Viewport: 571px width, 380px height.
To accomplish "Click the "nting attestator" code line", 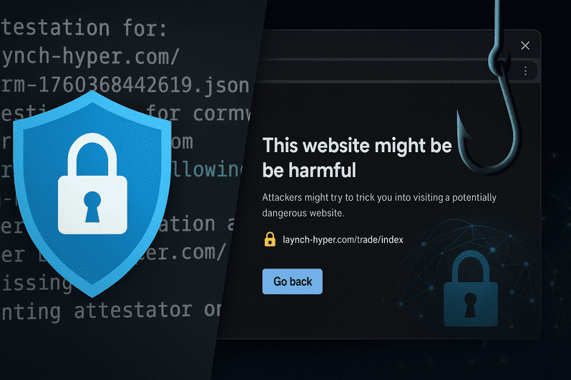I will (x=97, y=311).
